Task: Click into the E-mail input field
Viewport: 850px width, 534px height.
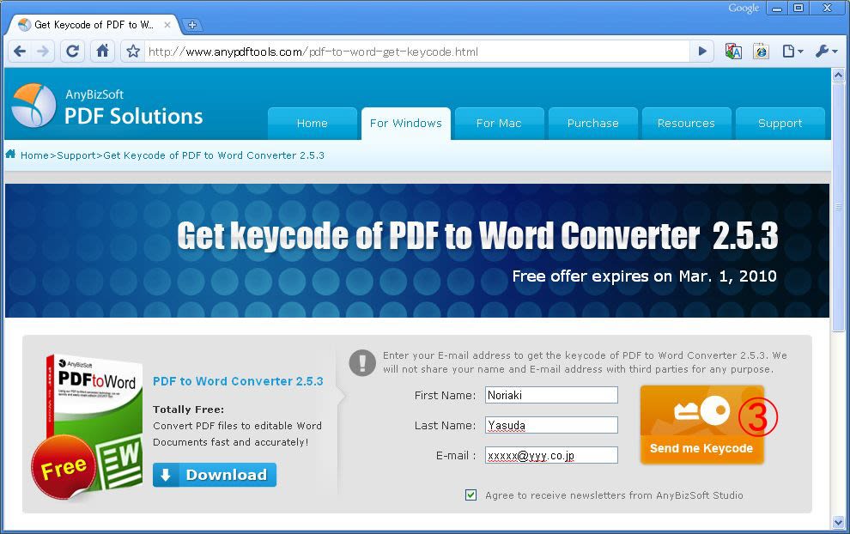Action: click(x=551, y=455)
